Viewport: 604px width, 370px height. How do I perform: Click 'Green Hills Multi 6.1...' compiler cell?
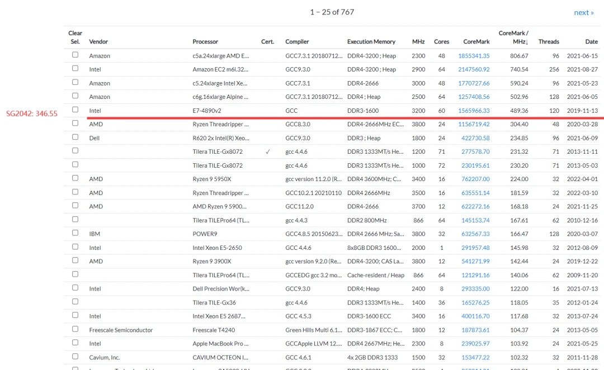tap(314, 330)
